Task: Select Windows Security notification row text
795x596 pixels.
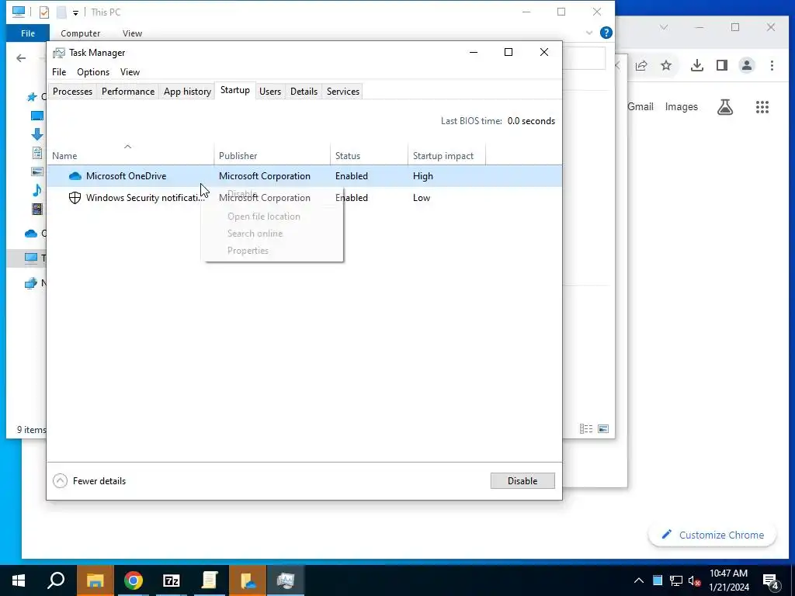Action: point(145,198)
